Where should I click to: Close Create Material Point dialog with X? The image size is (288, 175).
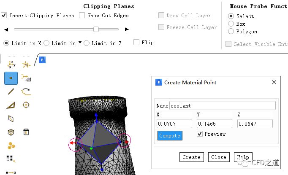[x=274, y=82]
